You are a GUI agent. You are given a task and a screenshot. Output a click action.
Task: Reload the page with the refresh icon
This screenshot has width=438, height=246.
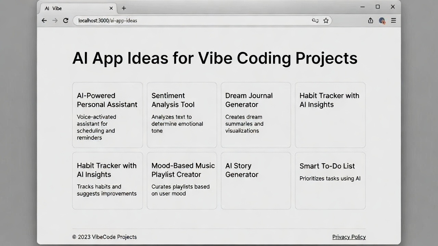[x=66, y=20]
